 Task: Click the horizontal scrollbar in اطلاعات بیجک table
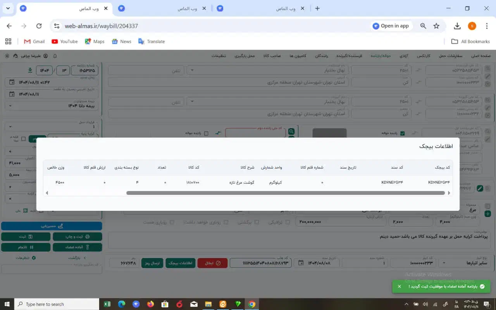(x=285, y=193)
